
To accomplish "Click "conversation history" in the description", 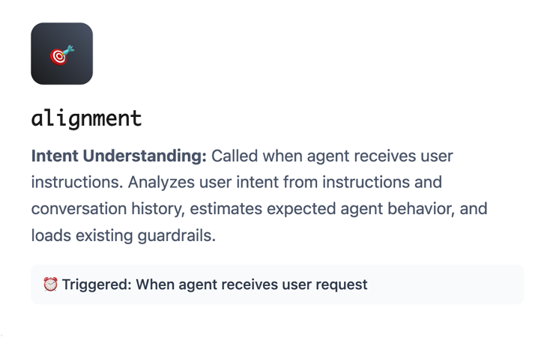I will point(100,209).
